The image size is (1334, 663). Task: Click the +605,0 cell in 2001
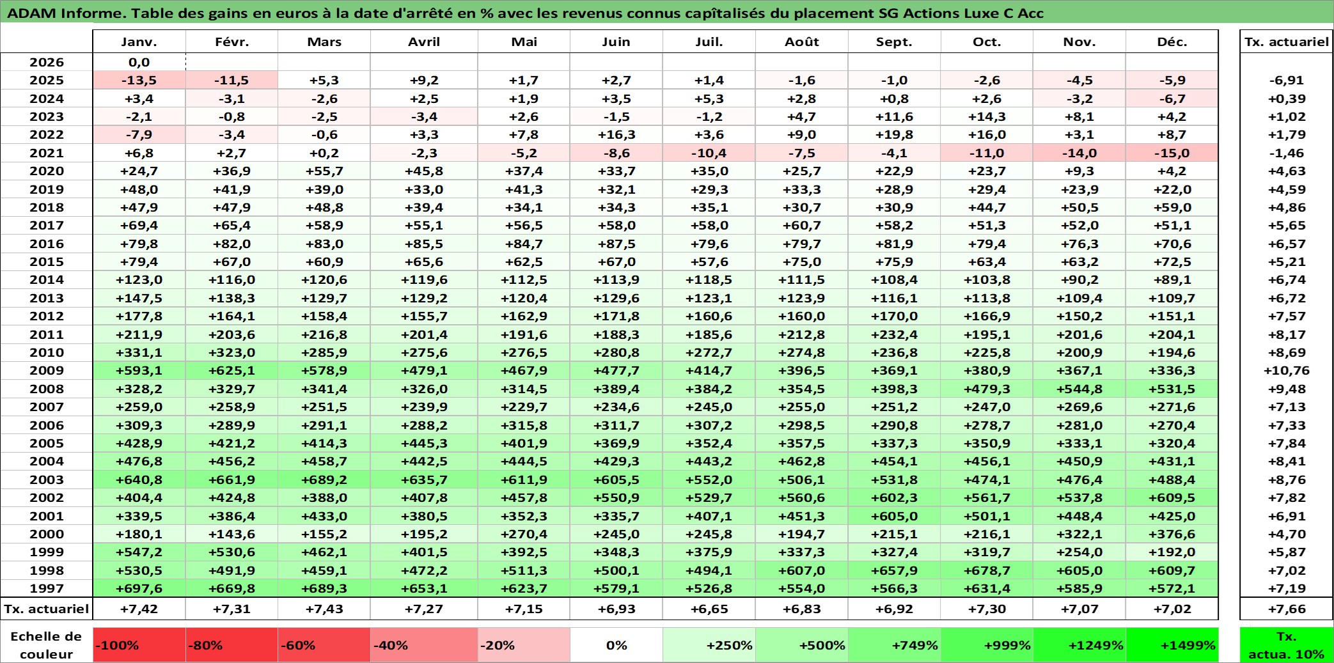click(x=894, y=516)
